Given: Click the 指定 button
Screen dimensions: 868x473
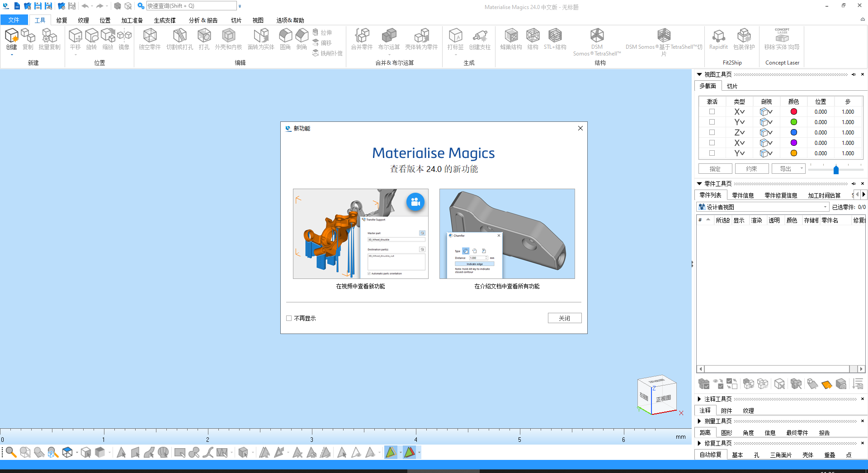Looking at the screenshot, I should 715,169.
